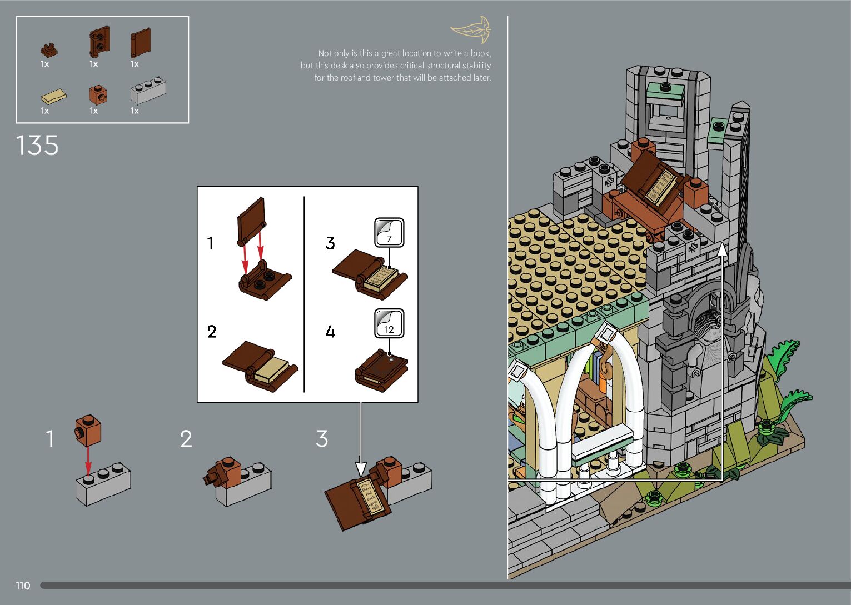Viewport: 851px width, 605px height.
Task: Select the light gray 1x3 brick part
Action: click(148, 92)
